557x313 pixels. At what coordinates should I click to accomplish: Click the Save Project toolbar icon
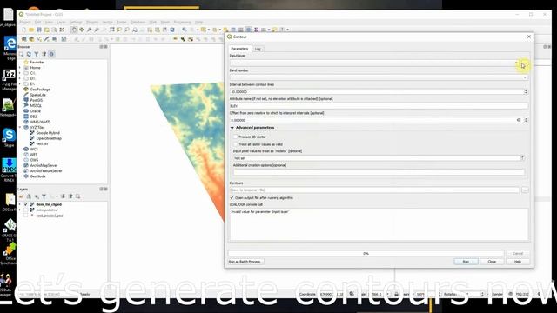tap(39, 30)
